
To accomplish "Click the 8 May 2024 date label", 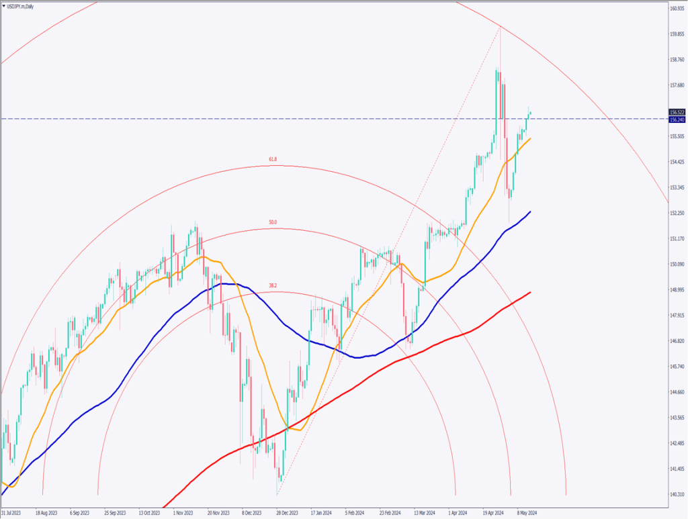I will coord(527,512).
